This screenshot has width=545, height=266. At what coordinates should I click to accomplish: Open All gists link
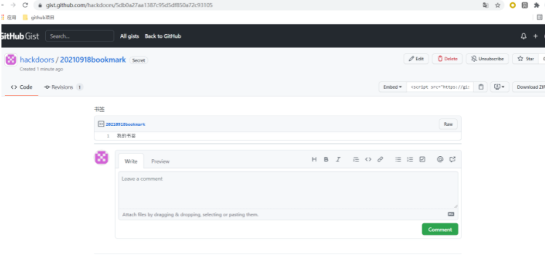(x=130, y=36)
